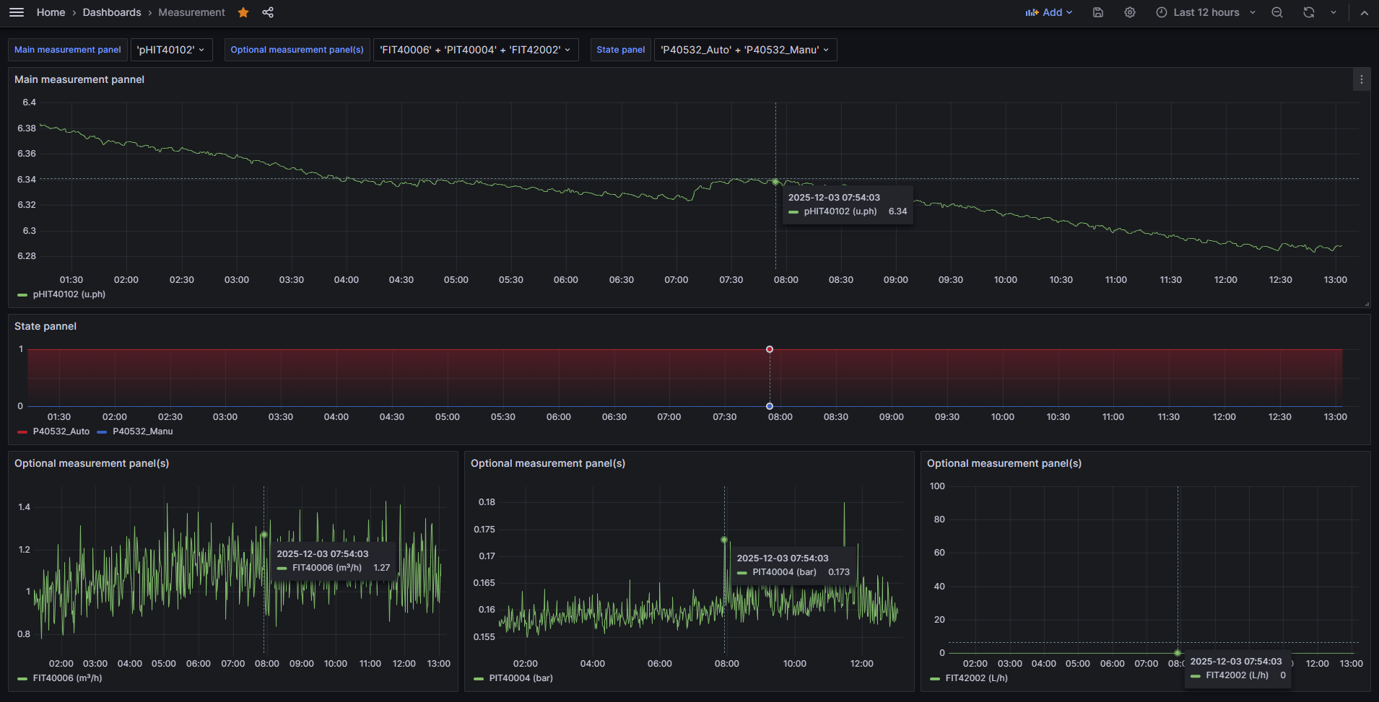The width and height of the screenshot is (1379, 702).
Task: Open the auto-refresh interval dropdown
Action: pyautogui.click(x=1333, y=12)
